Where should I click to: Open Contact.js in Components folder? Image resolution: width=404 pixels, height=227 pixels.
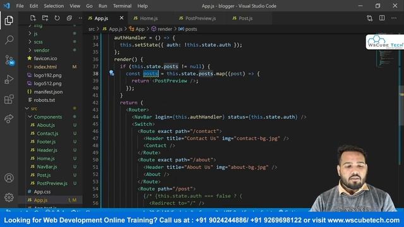pyautogui.click(x=47, y=133)
